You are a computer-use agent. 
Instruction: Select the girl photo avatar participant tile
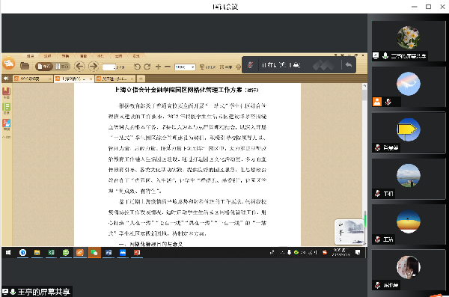coord(409,270)
